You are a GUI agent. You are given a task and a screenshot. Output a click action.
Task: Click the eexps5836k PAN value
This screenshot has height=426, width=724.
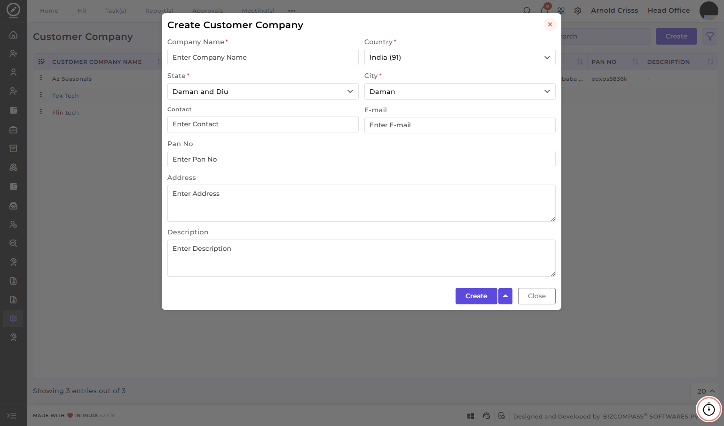pos(609,79)
